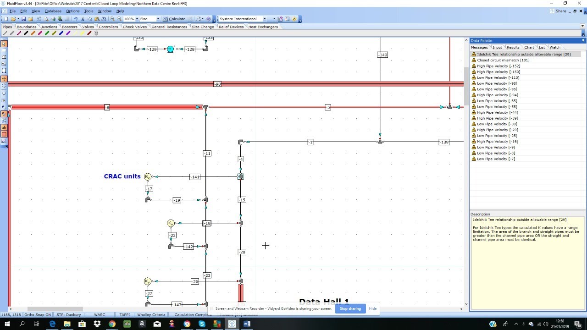Click the Cut (scissors) toolbar icon
The image size is (587, 330).
coord(83,19)
